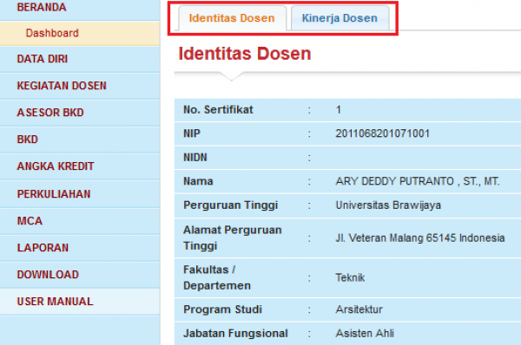
Task: Switch to the Identitas Dosen tab
Action: tap(232, 18)
